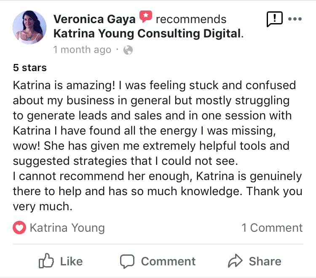
Task: Open Katrina Young Consulting Digital page
Action: 147,34
